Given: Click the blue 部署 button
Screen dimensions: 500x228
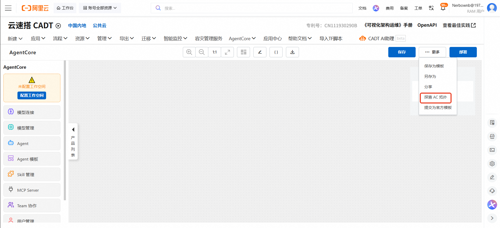Looking at the screenshot, I should (x=463, y=52).
